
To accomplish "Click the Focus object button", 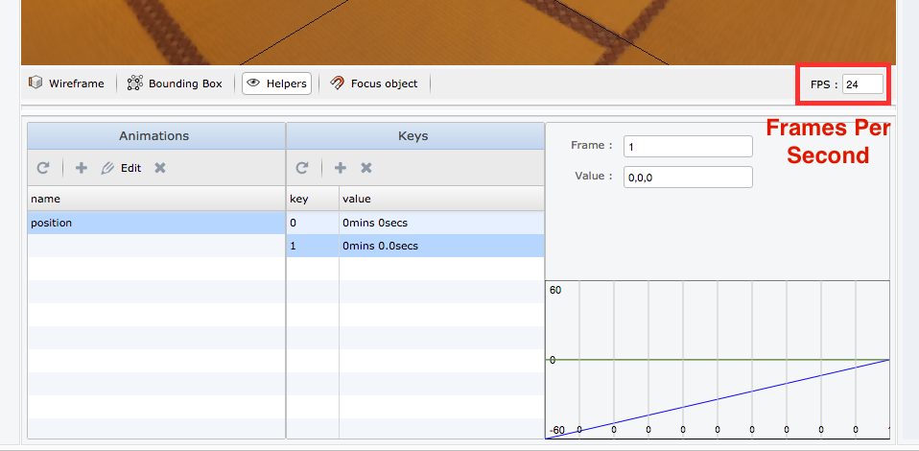I will [374, 83].
